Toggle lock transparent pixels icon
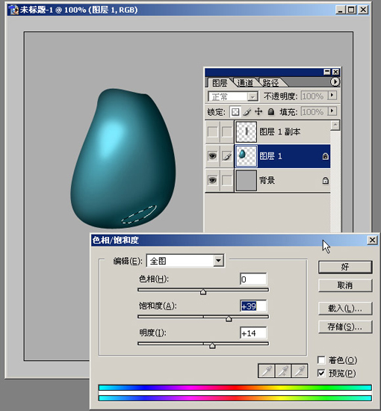Screen dimensions: 381x411 coord(235,112)
